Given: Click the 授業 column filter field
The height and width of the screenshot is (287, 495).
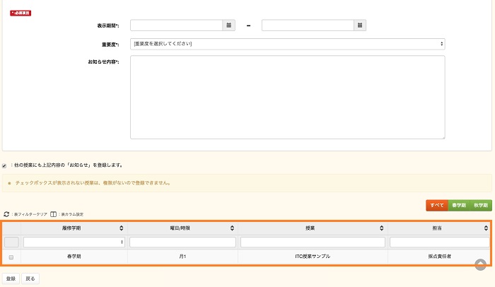Looking at the screenshot, I should pos(313,242).
